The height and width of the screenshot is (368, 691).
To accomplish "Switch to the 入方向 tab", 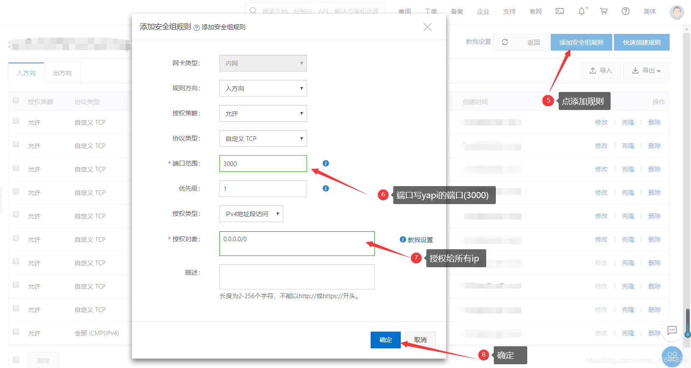I will 26,73.
